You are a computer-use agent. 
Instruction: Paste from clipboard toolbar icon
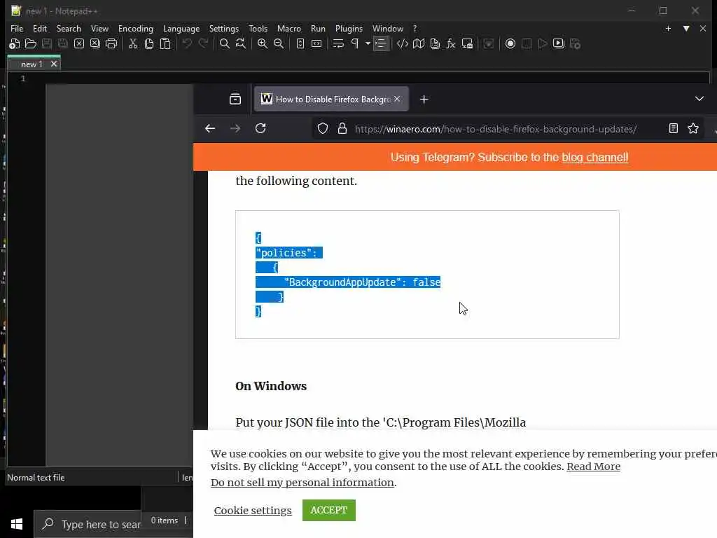tap(165, 44)
